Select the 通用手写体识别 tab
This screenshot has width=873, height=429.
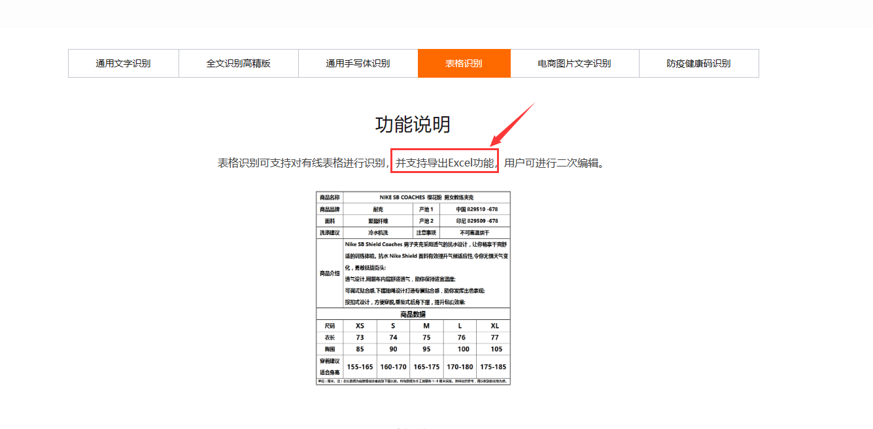tap(358, 63)
